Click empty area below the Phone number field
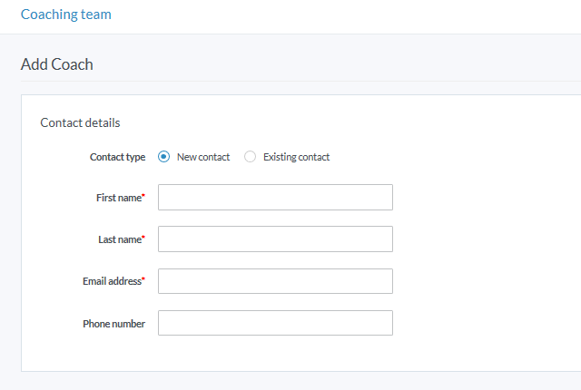Viewport: 581px width, 390px height. pyautogui.click(x=275, y=354)
